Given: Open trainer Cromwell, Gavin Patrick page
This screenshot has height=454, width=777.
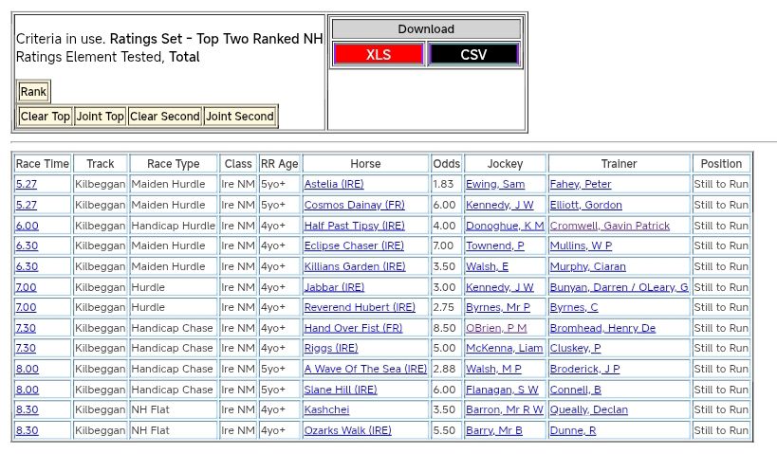Looking at the screenshot, I should [609, 226].
